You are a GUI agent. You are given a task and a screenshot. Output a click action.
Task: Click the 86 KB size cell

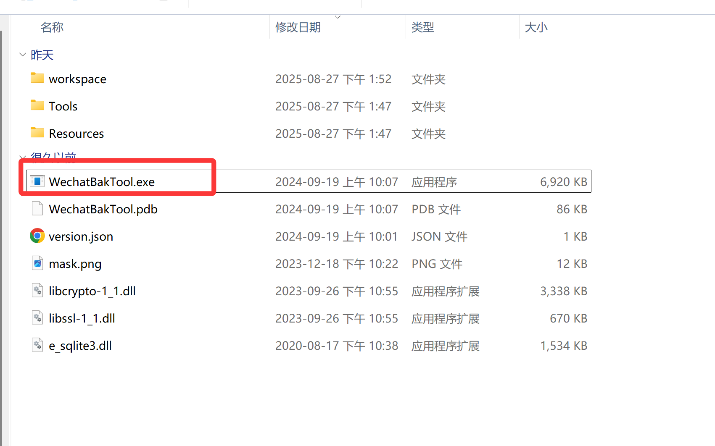tap(572, 209)
